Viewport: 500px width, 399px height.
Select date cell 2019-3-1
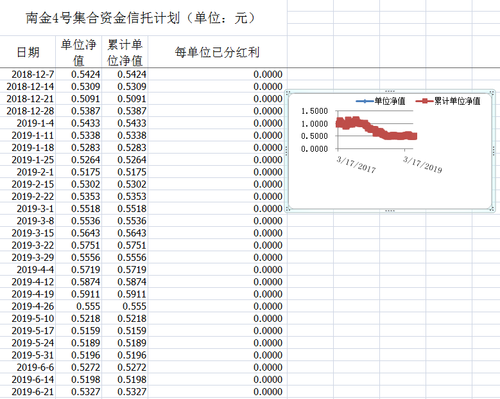[x=28, y=208]
